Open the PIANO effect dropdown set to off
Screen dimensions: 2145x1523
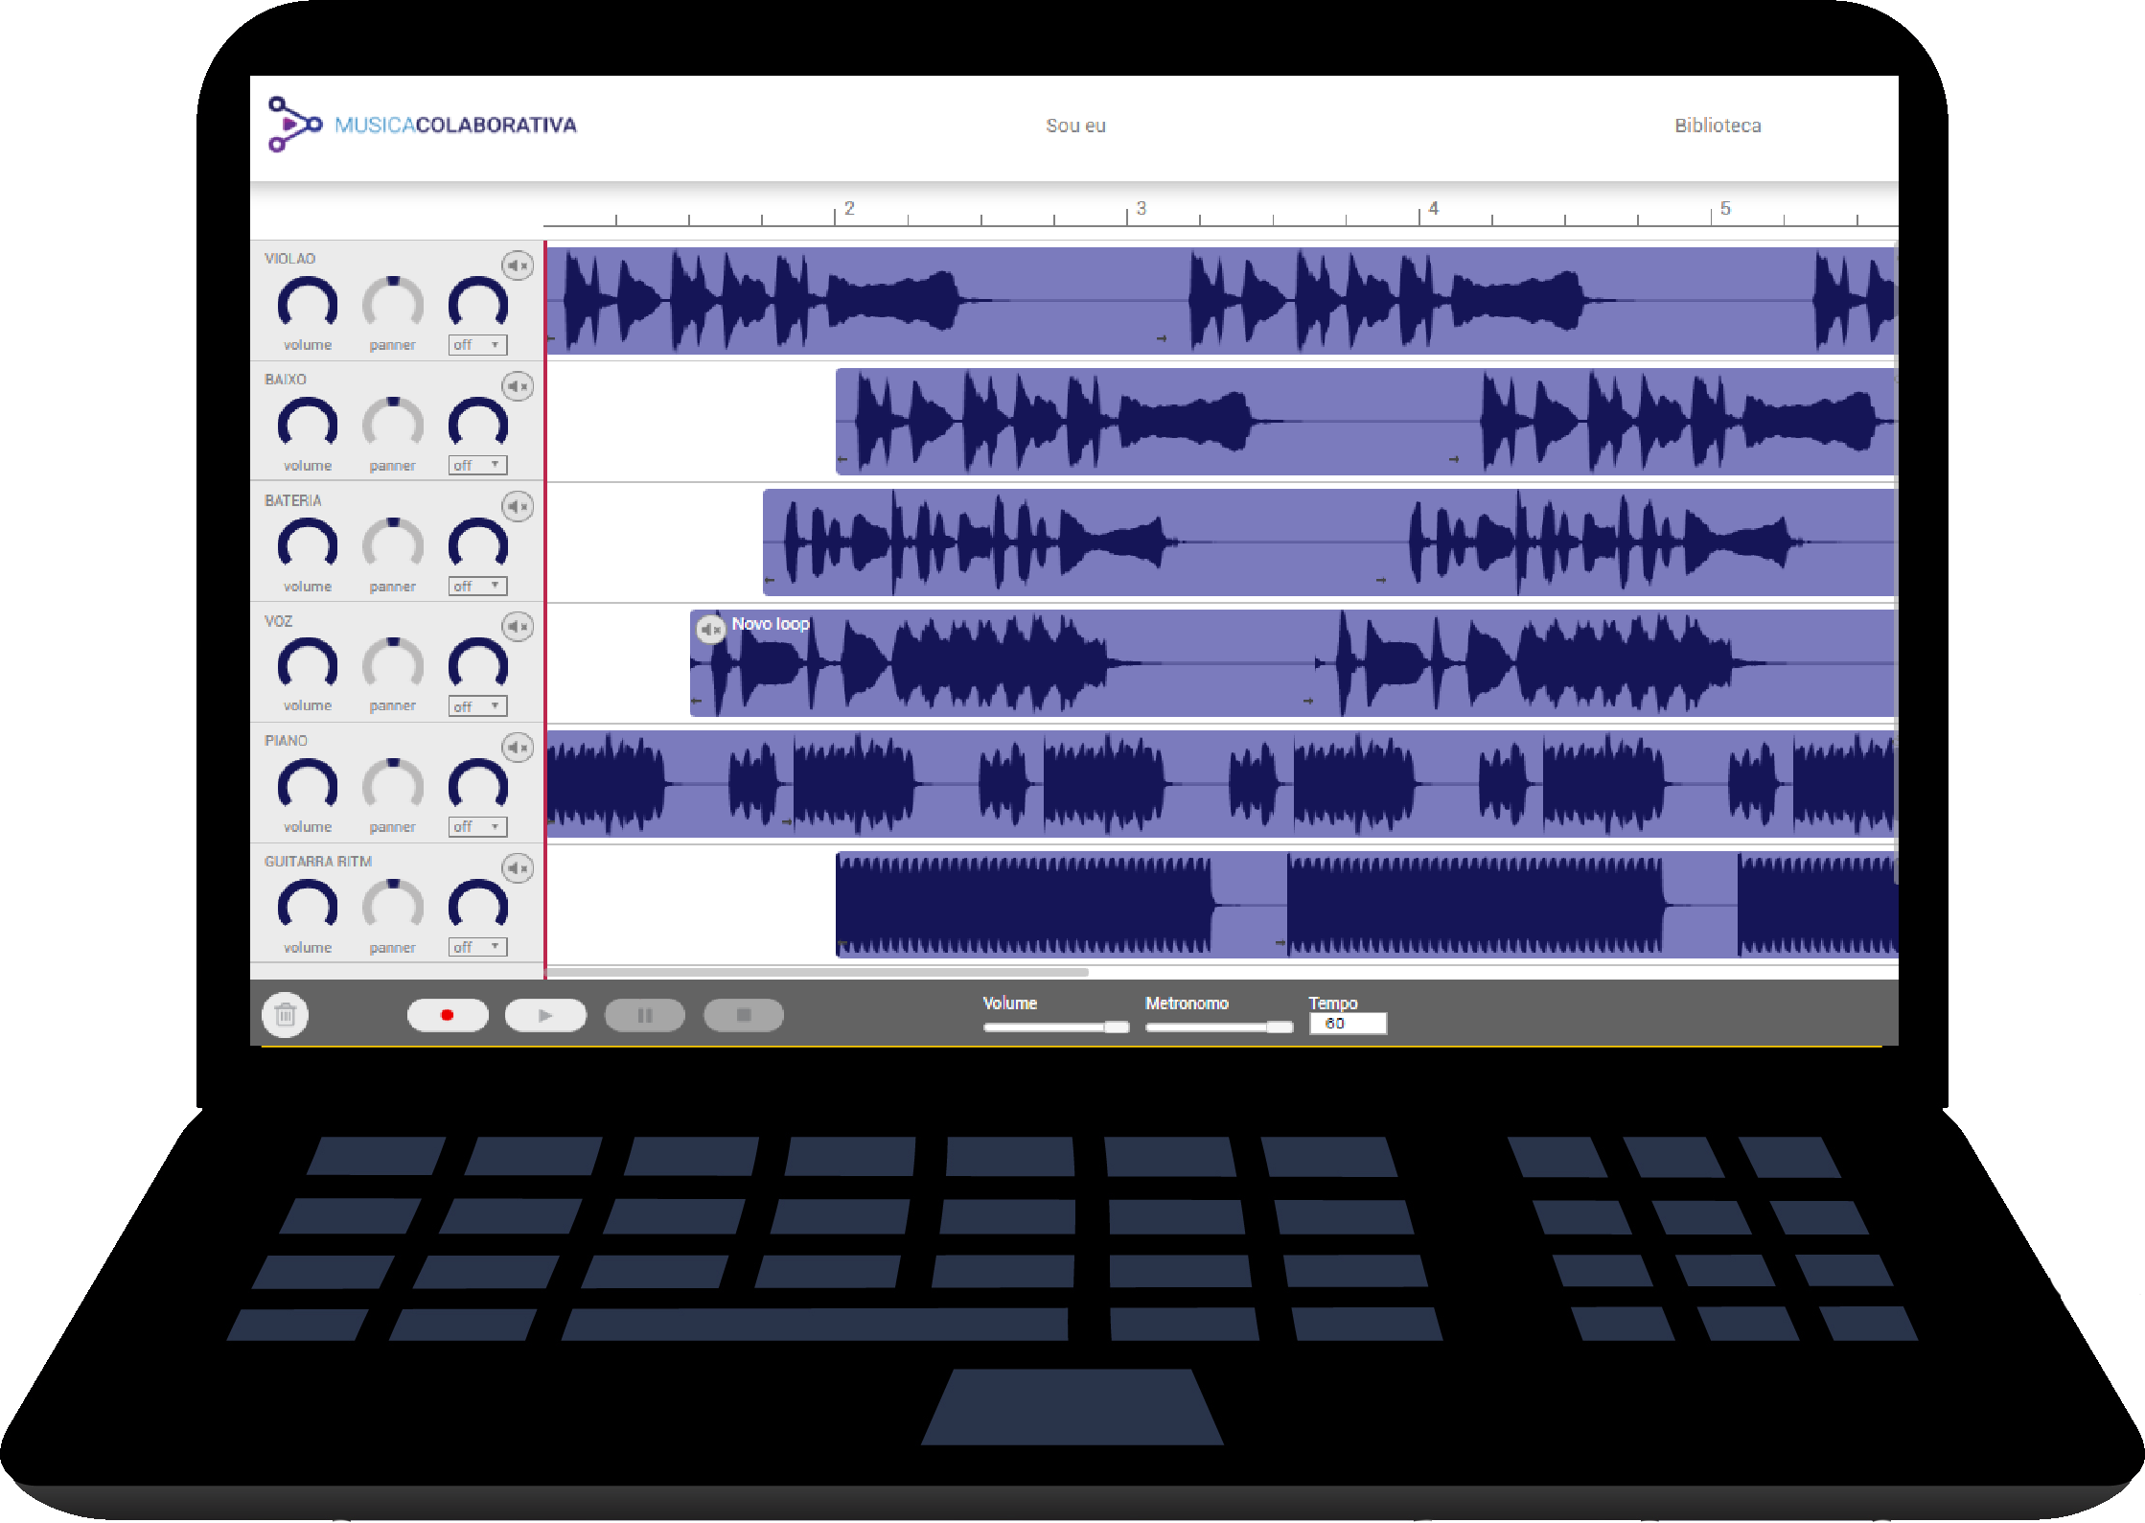pos(477,827)
